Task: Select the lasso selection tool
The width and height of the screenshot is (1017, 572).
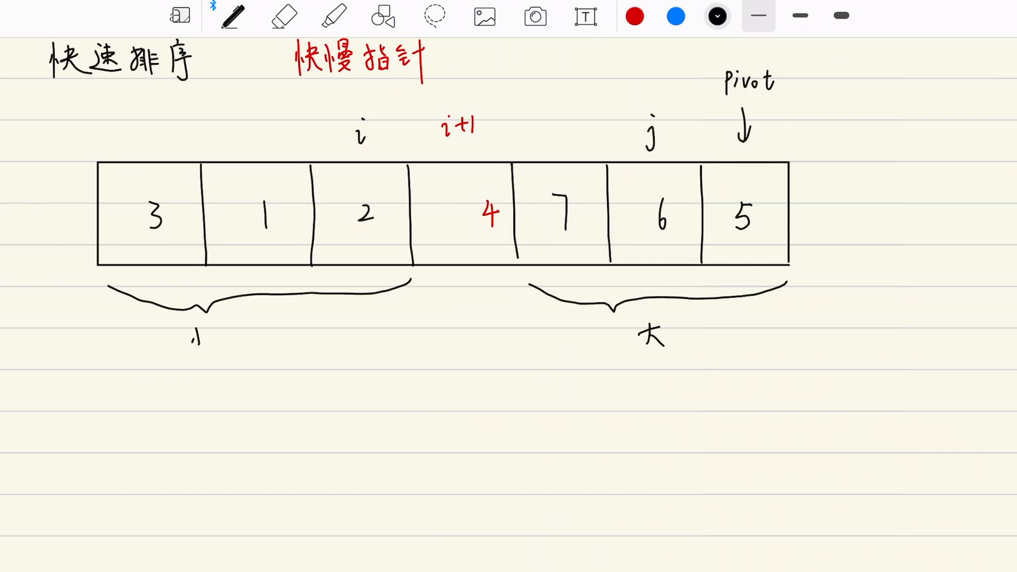Action: coord(434,16)
